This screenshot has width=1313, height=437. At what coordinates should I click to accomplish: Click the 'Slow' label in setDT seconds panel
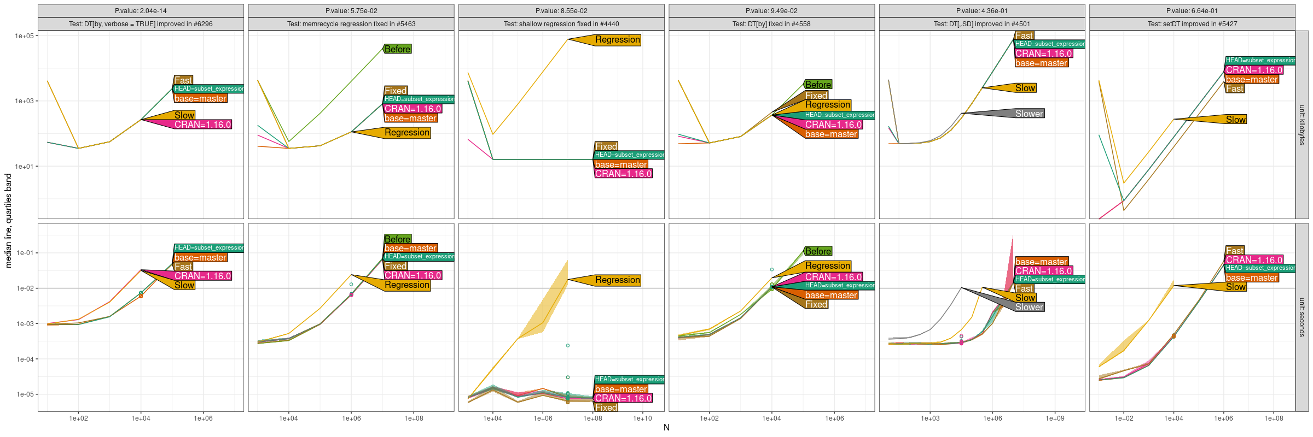1236,287
